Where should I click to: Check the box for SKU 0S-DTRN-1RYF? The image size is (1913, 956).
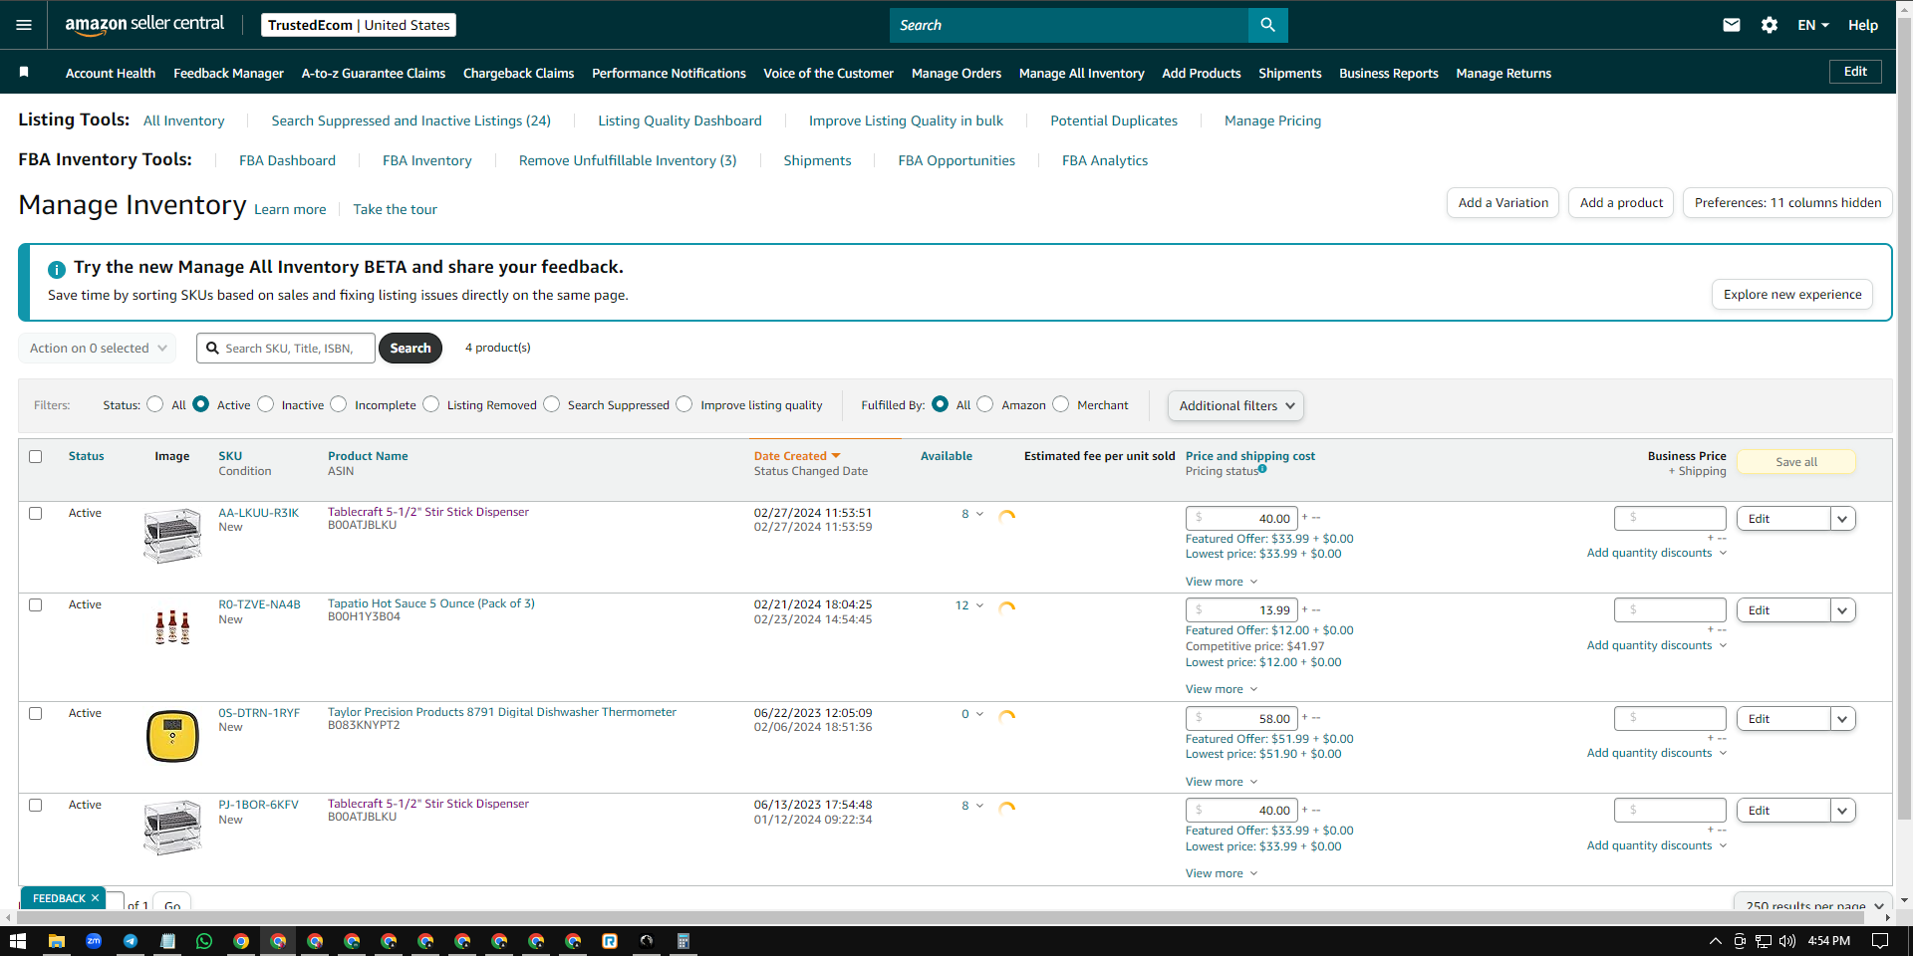(x=36, y=714)
